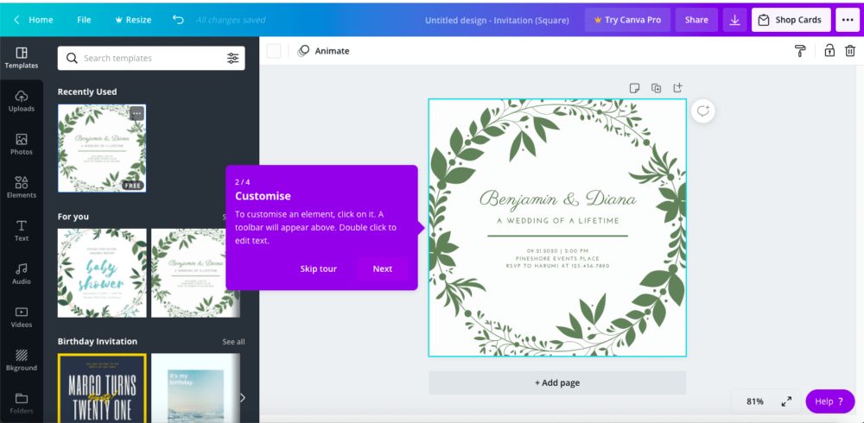
Task: Open the Text sidebar tab
Action: [x=22, y=231]
